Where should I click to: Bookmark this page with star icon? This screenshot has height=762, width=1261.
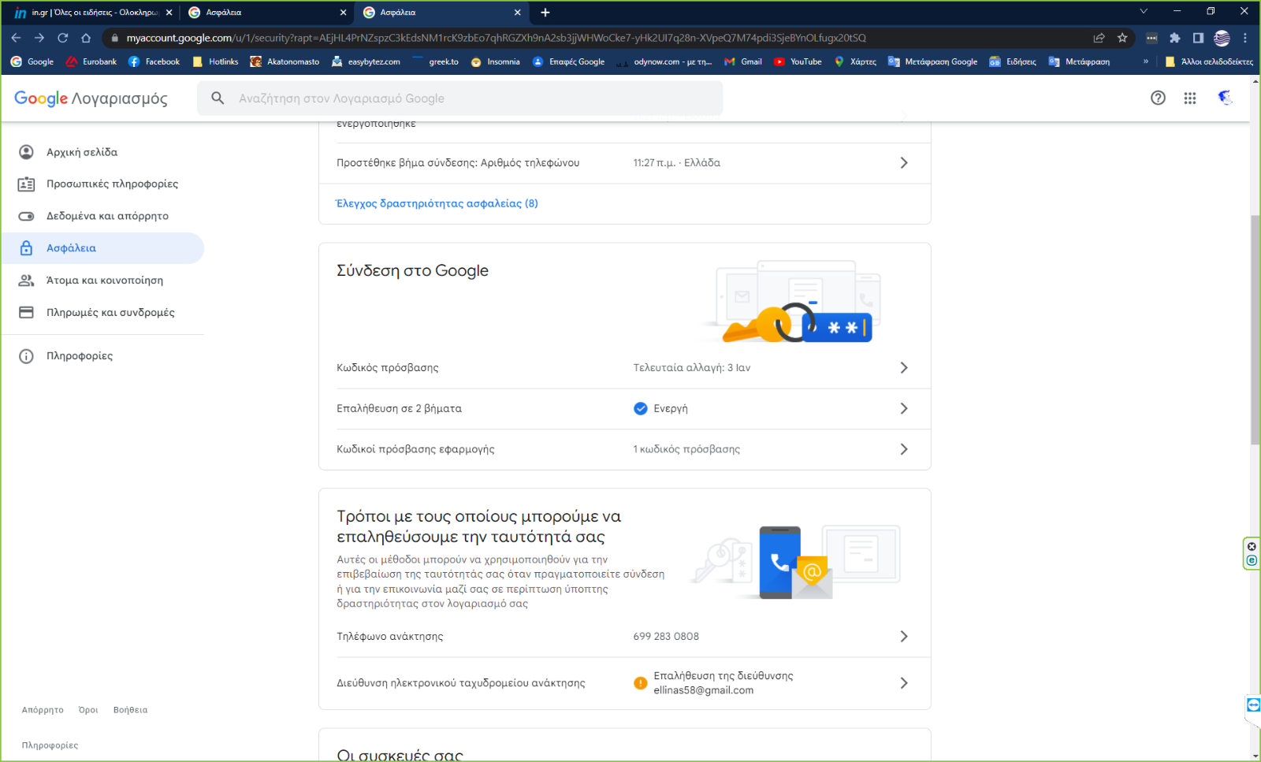pyautogui.click(x=1122, y=38)
